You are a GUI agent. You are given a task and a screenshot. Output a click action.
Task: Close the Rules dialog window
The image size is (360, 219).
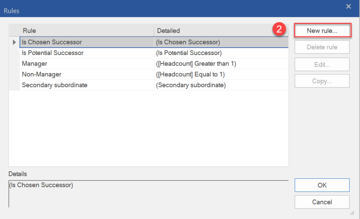click(348, 6)
